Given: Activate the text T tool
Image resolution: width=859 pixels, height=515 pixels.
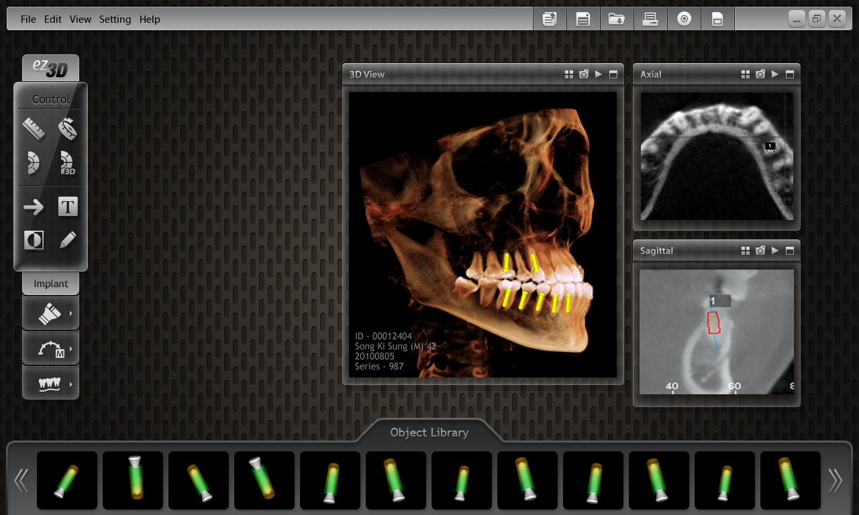Looking at the screenshot, I should (x=68, y=207).
